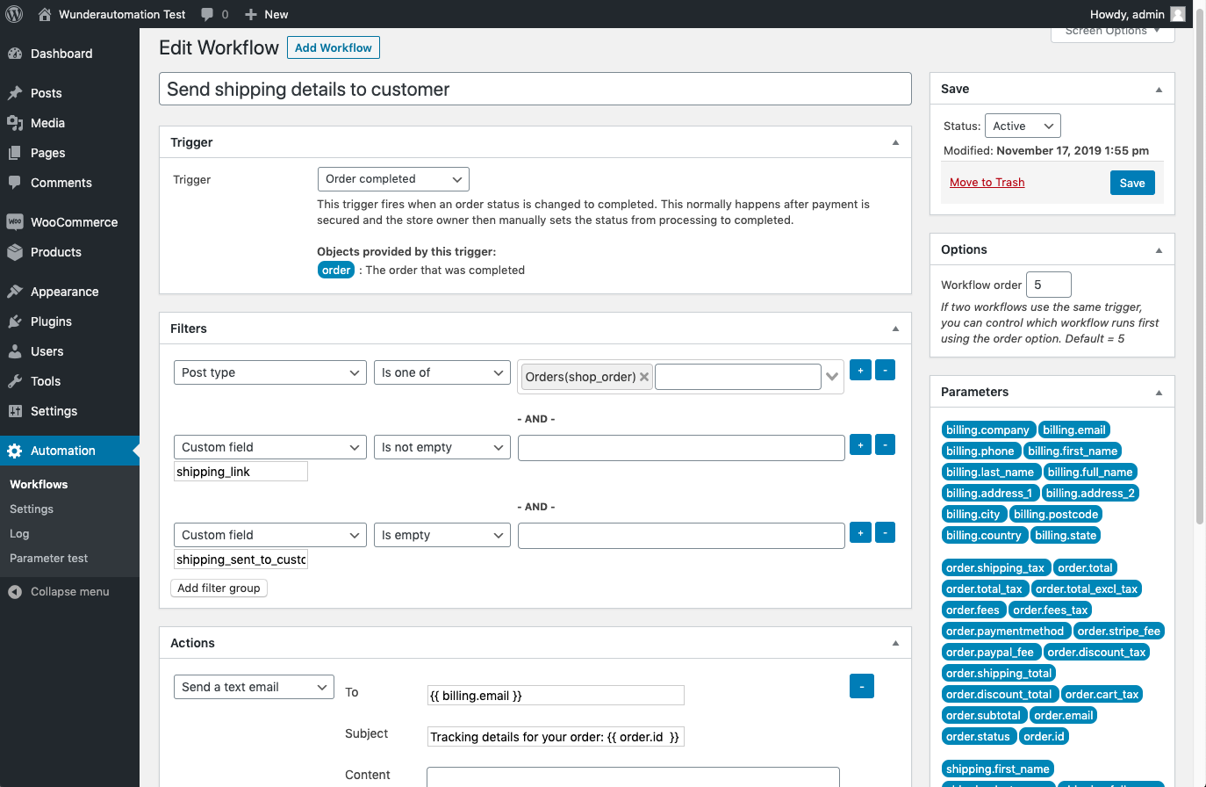The height and width of the screenshot is (787, 1206).
Task: Open WooCommerce in the sidebar
Action: [x=74, y=222]
